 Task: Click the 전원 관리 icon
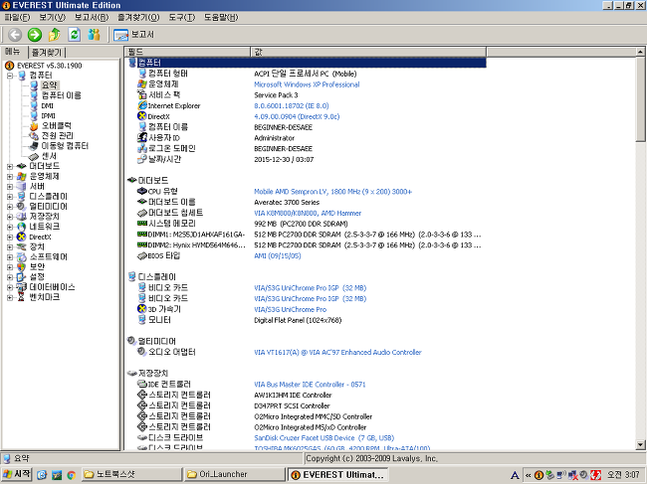point(34,136)
